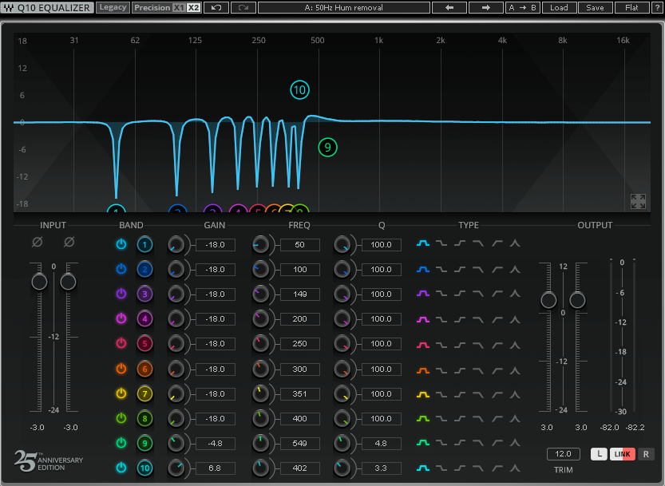The width and height of the screenshot is (665, 486).
Task: Click band 1 gain knob
Action: tap(176, 245)
